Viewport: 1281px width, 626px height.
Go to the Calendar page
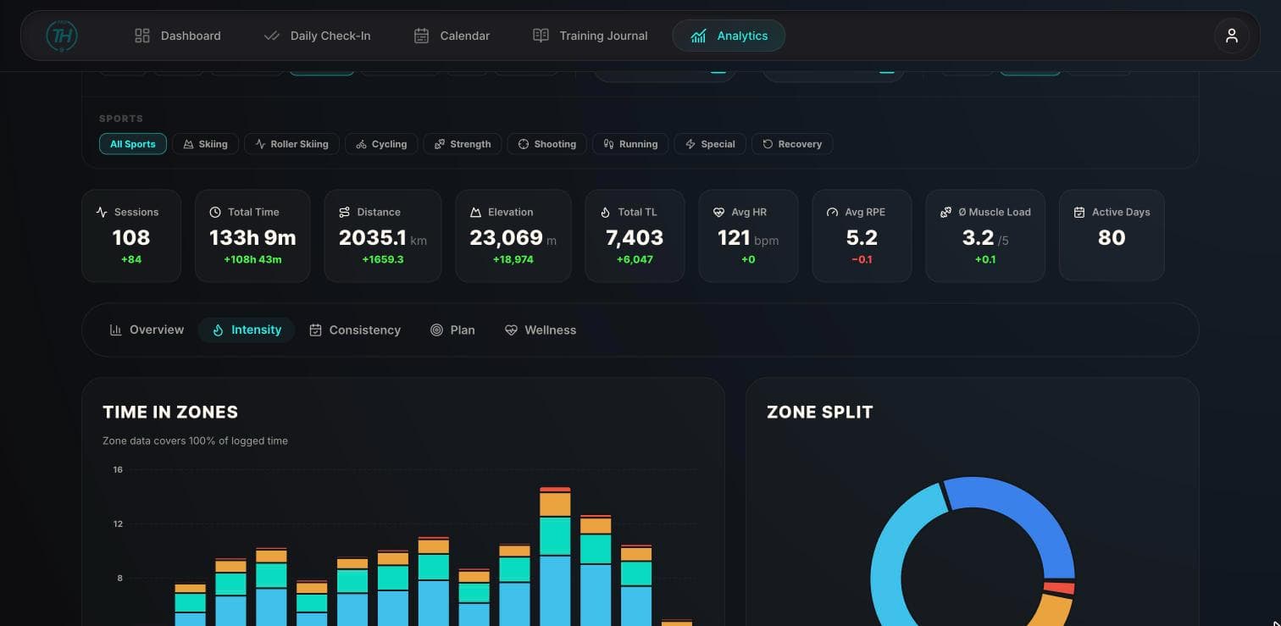coord(452,36)
